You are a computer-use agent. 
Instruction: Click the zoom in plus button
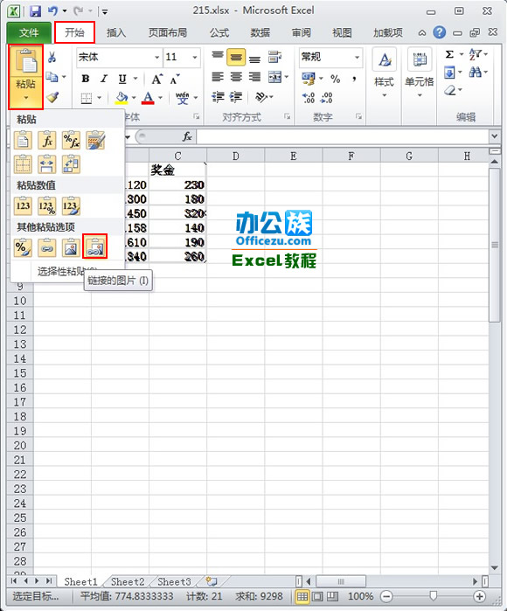[x=479, y=596]
